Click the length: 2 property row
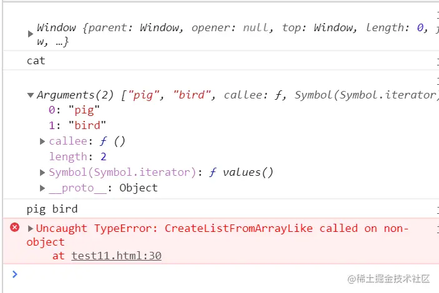 tap(77, 156)
